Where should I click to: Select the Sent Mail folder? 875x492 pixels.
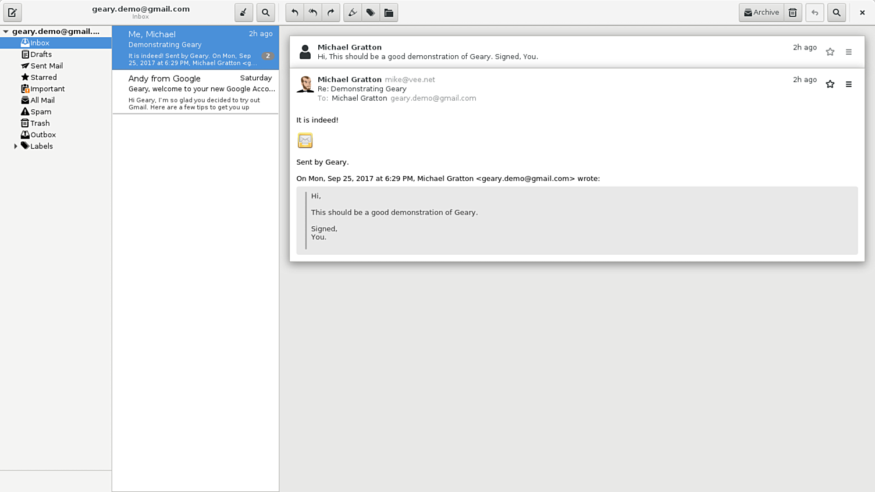click(46, 66)
